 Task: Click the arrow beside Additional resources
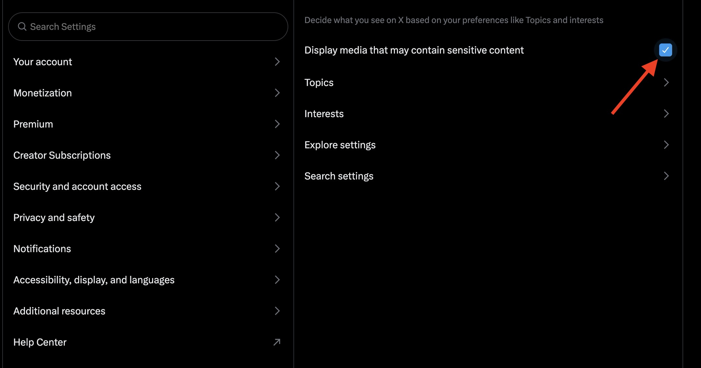pos(277,311)
